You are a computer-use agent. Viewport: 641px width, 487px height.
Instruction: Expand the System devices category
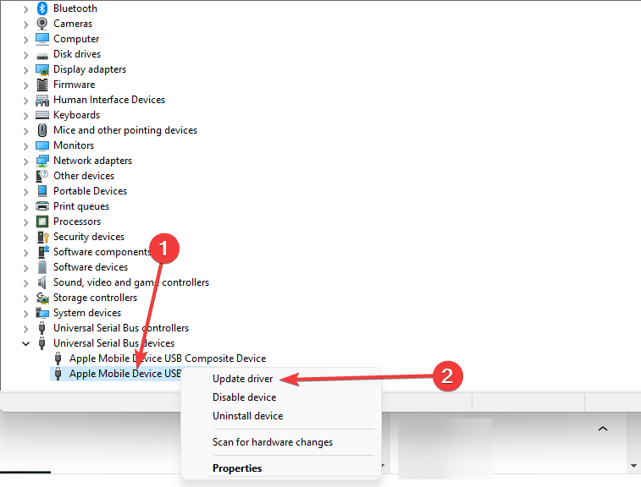(25, 314)
